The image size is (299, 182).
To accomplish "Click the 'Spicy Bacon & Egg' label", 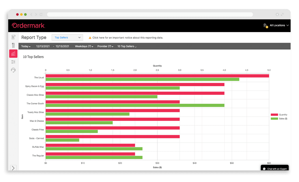I will click(x=35, y=86).
